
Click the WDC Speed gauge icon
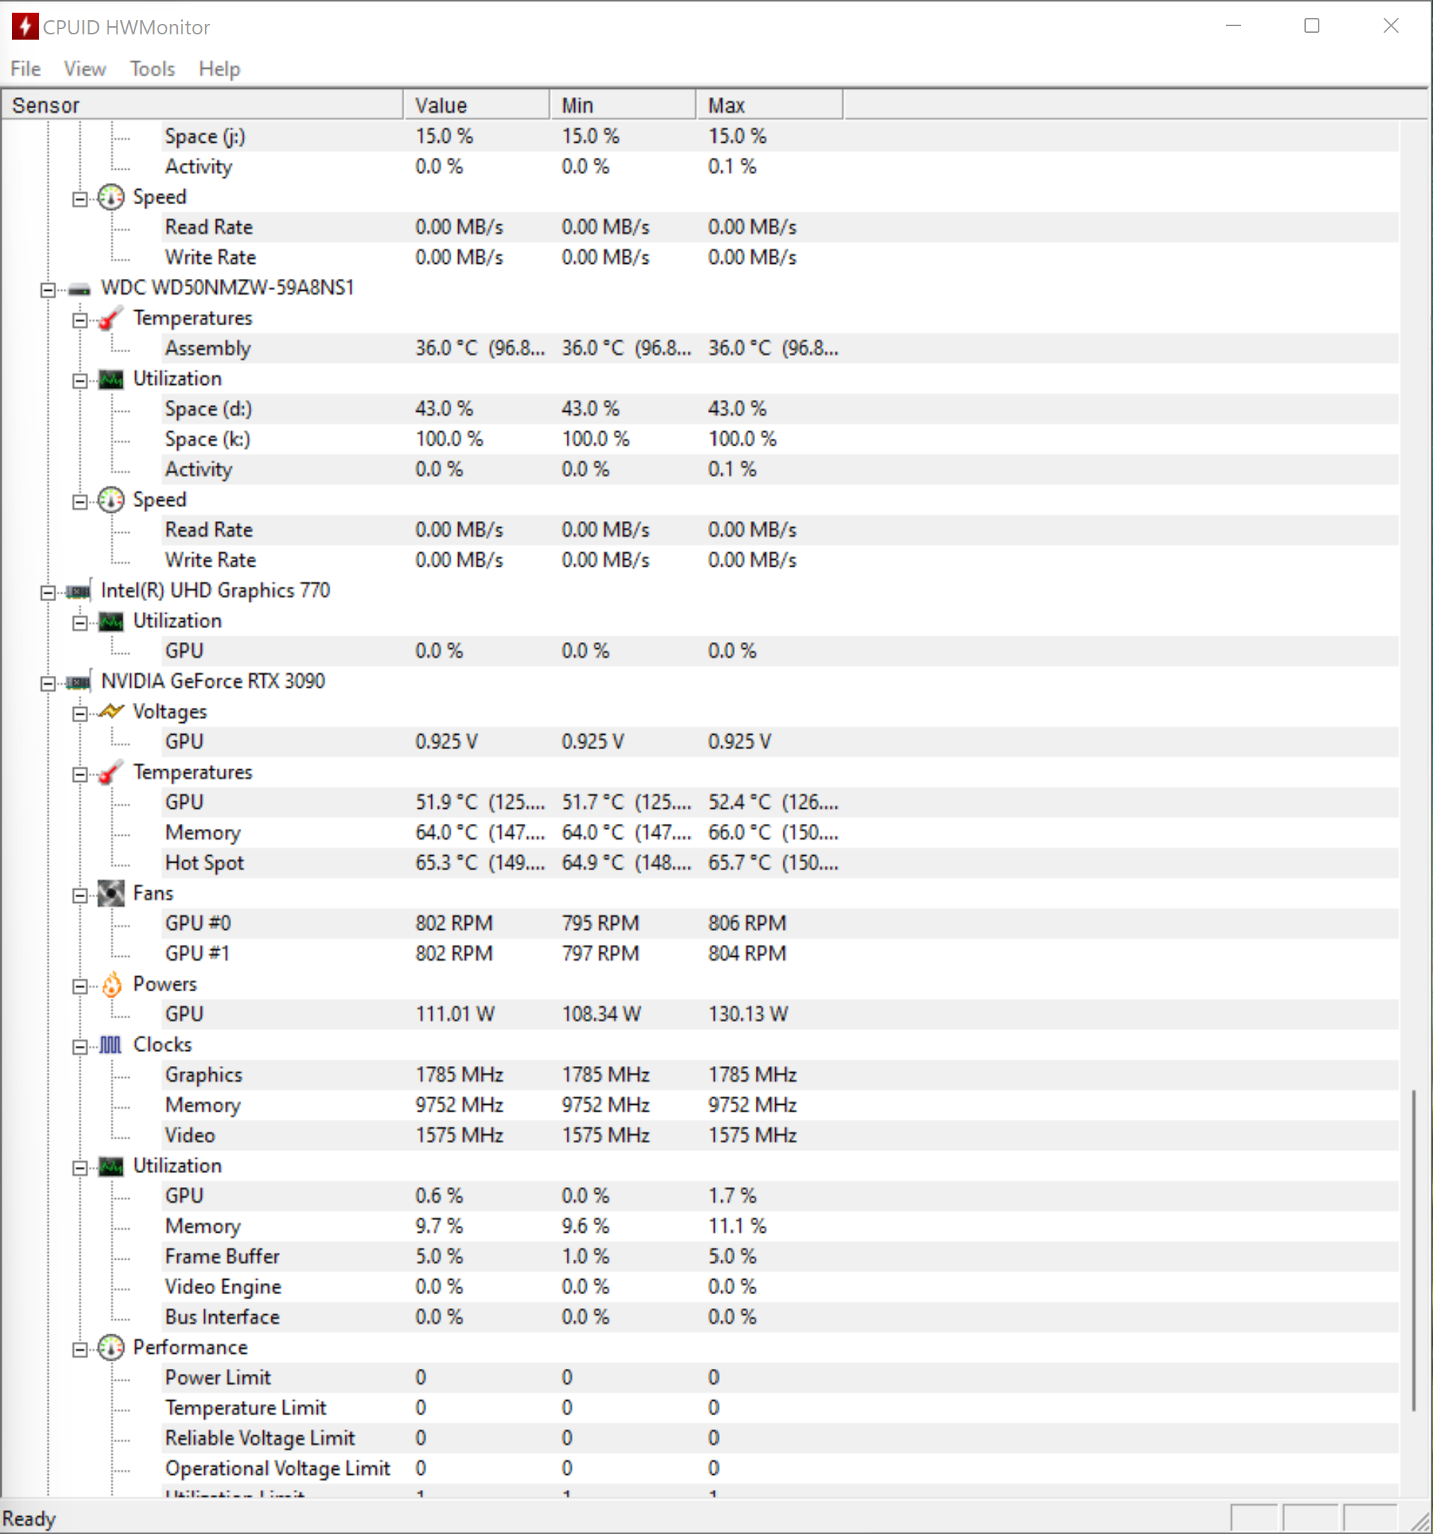coord(111,500)
